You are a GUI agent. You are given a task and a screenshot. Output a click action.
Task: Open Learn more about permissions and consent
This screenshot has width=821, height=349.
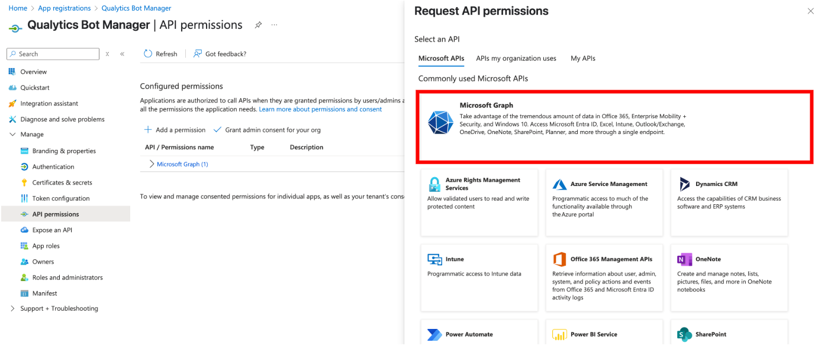point(320,109)
